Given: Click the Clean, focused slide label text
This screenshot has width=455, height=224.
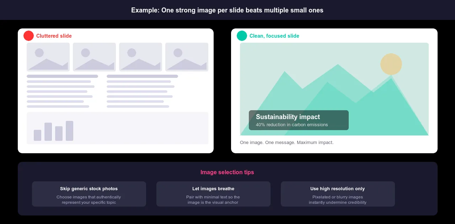Looking at the screenshot, I should coord(274,36).
